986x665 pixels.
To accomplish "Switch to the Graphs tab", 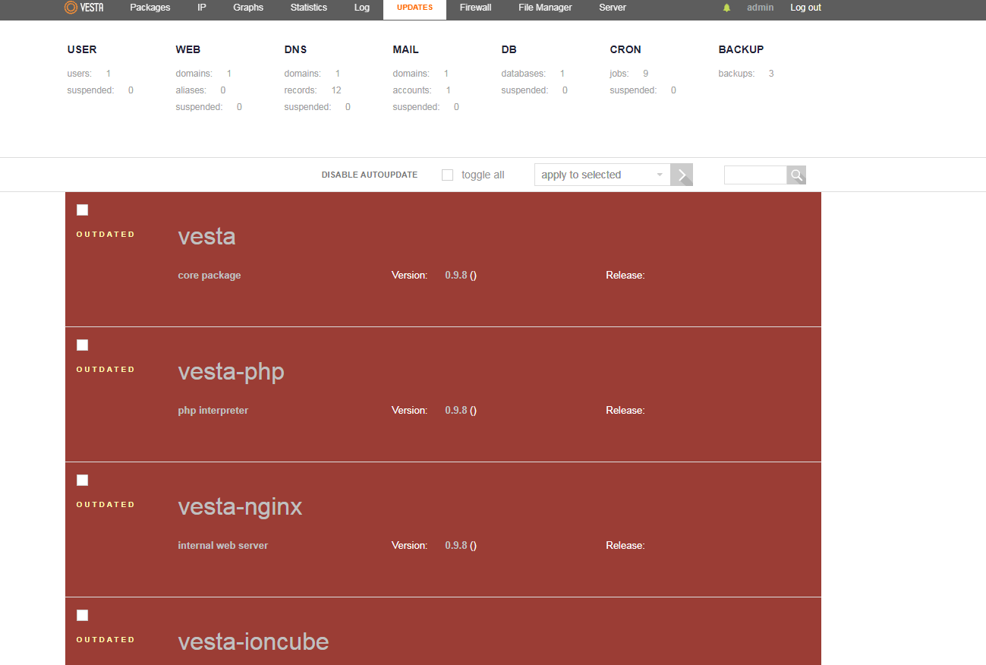I will (248, 8).
